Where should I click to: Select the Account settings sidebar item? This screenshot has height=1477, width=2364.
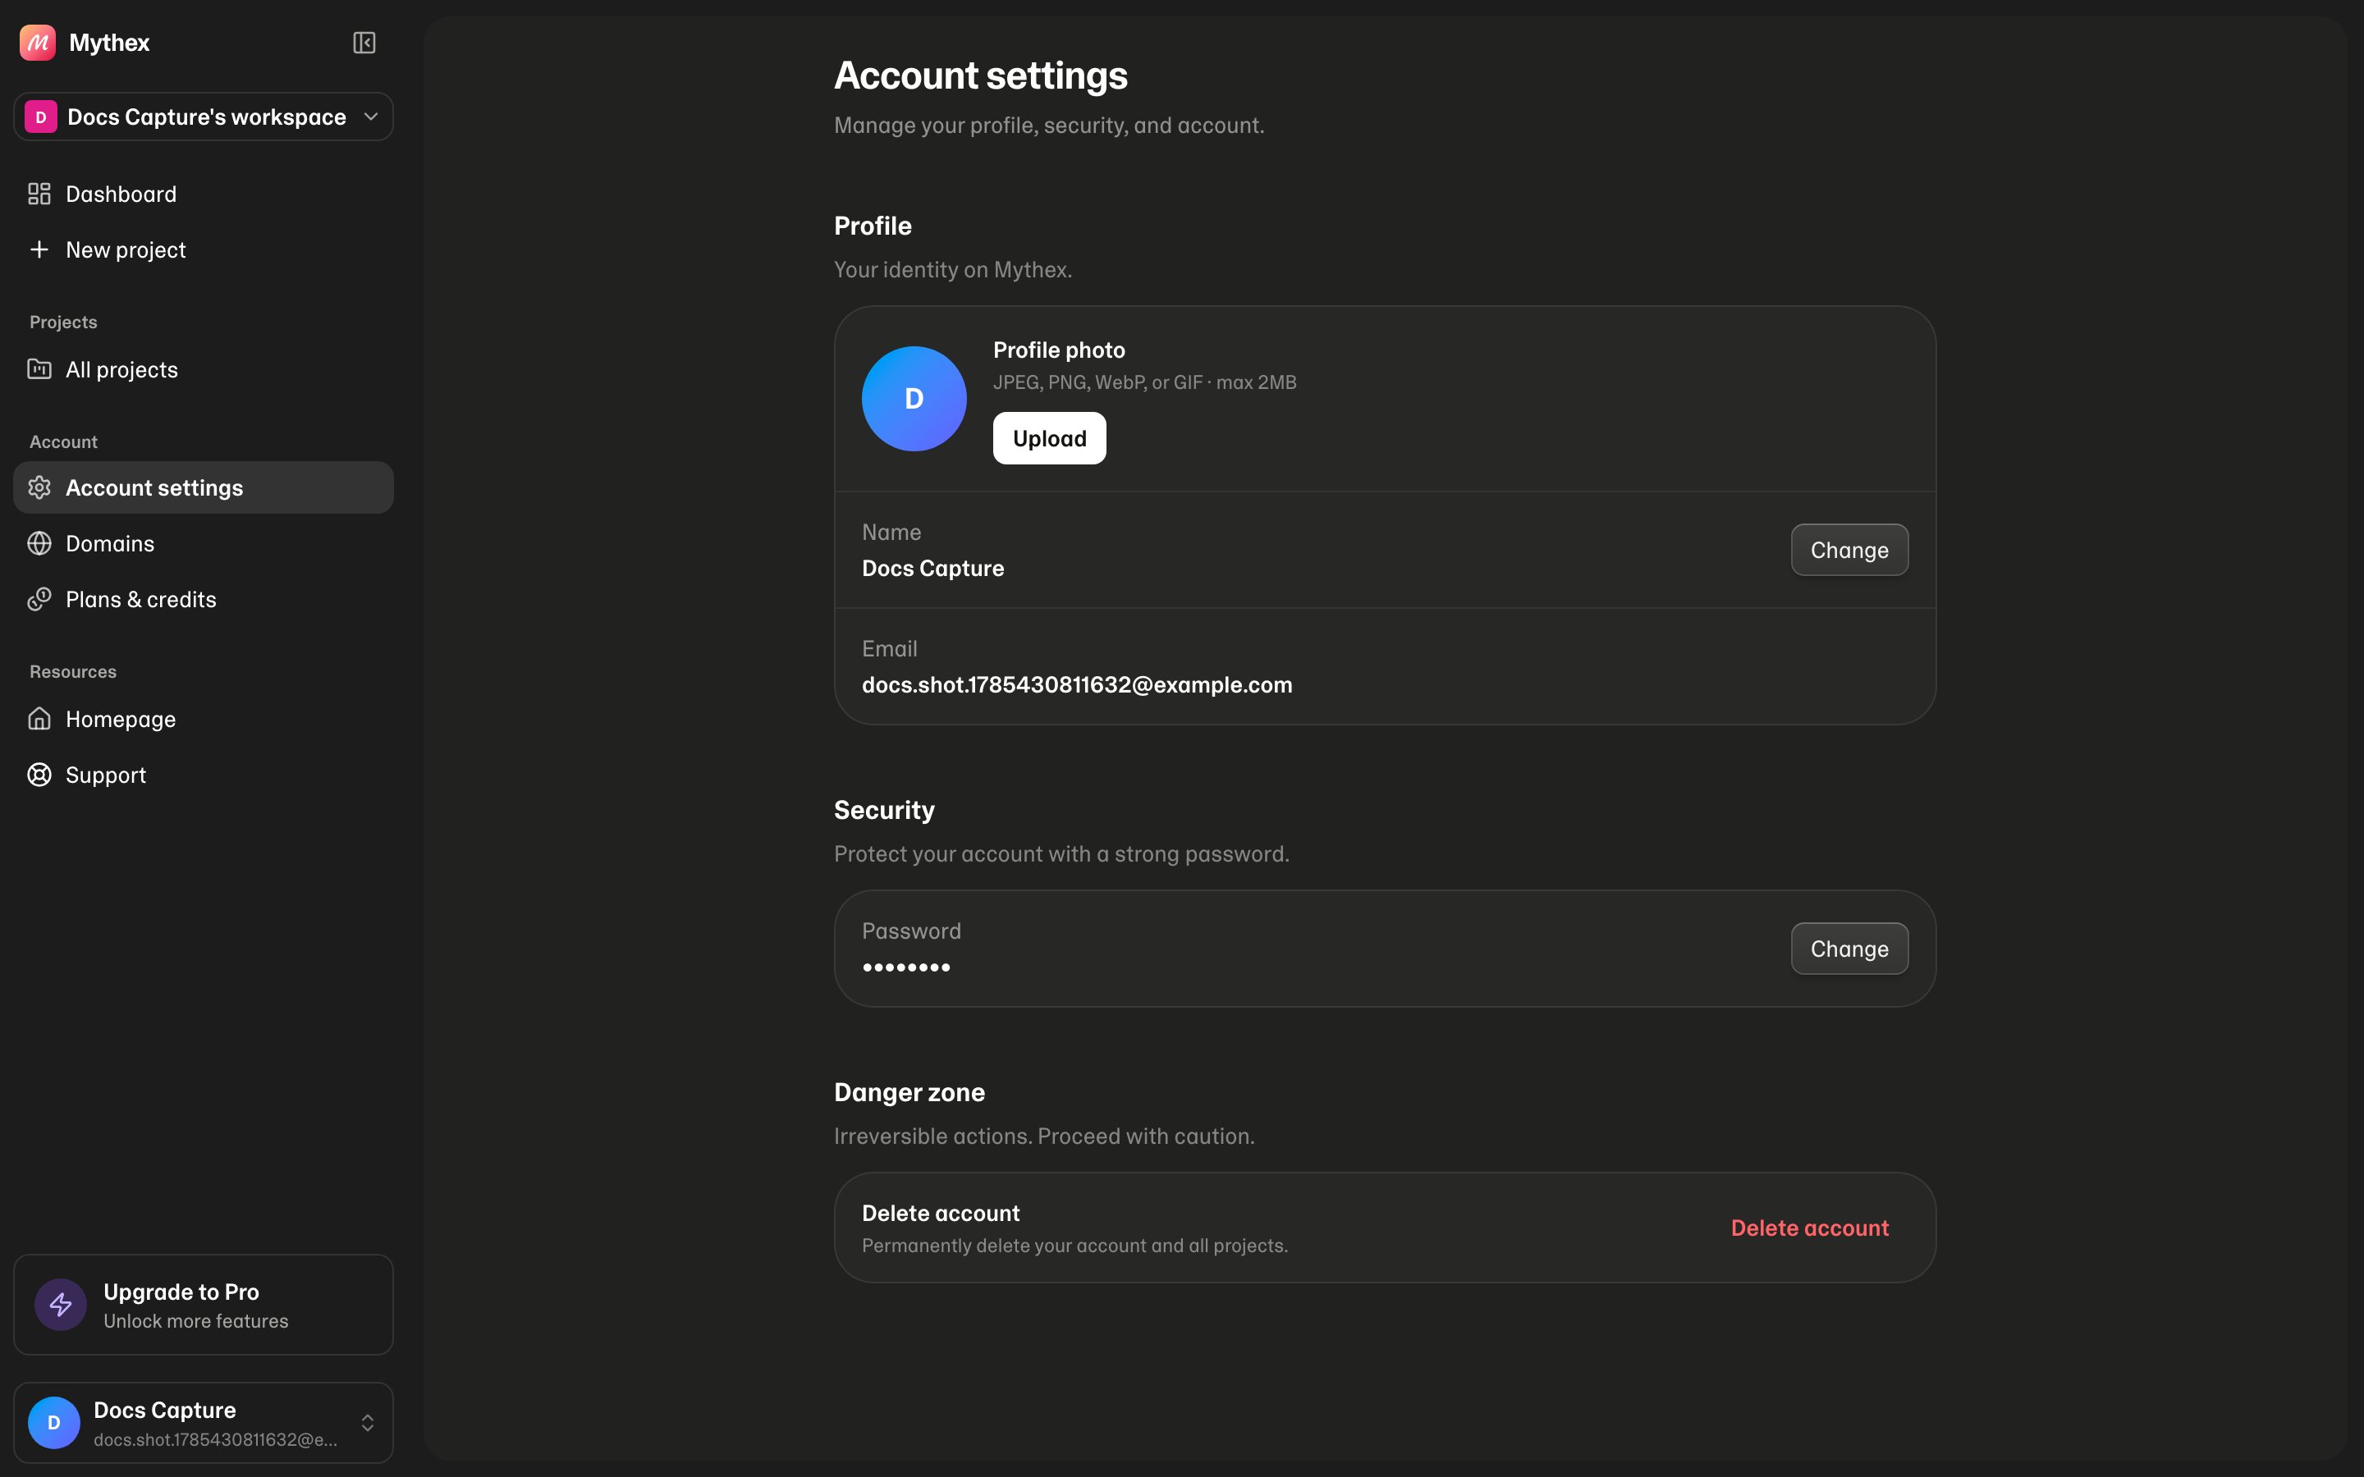click(x=204, y=487)
